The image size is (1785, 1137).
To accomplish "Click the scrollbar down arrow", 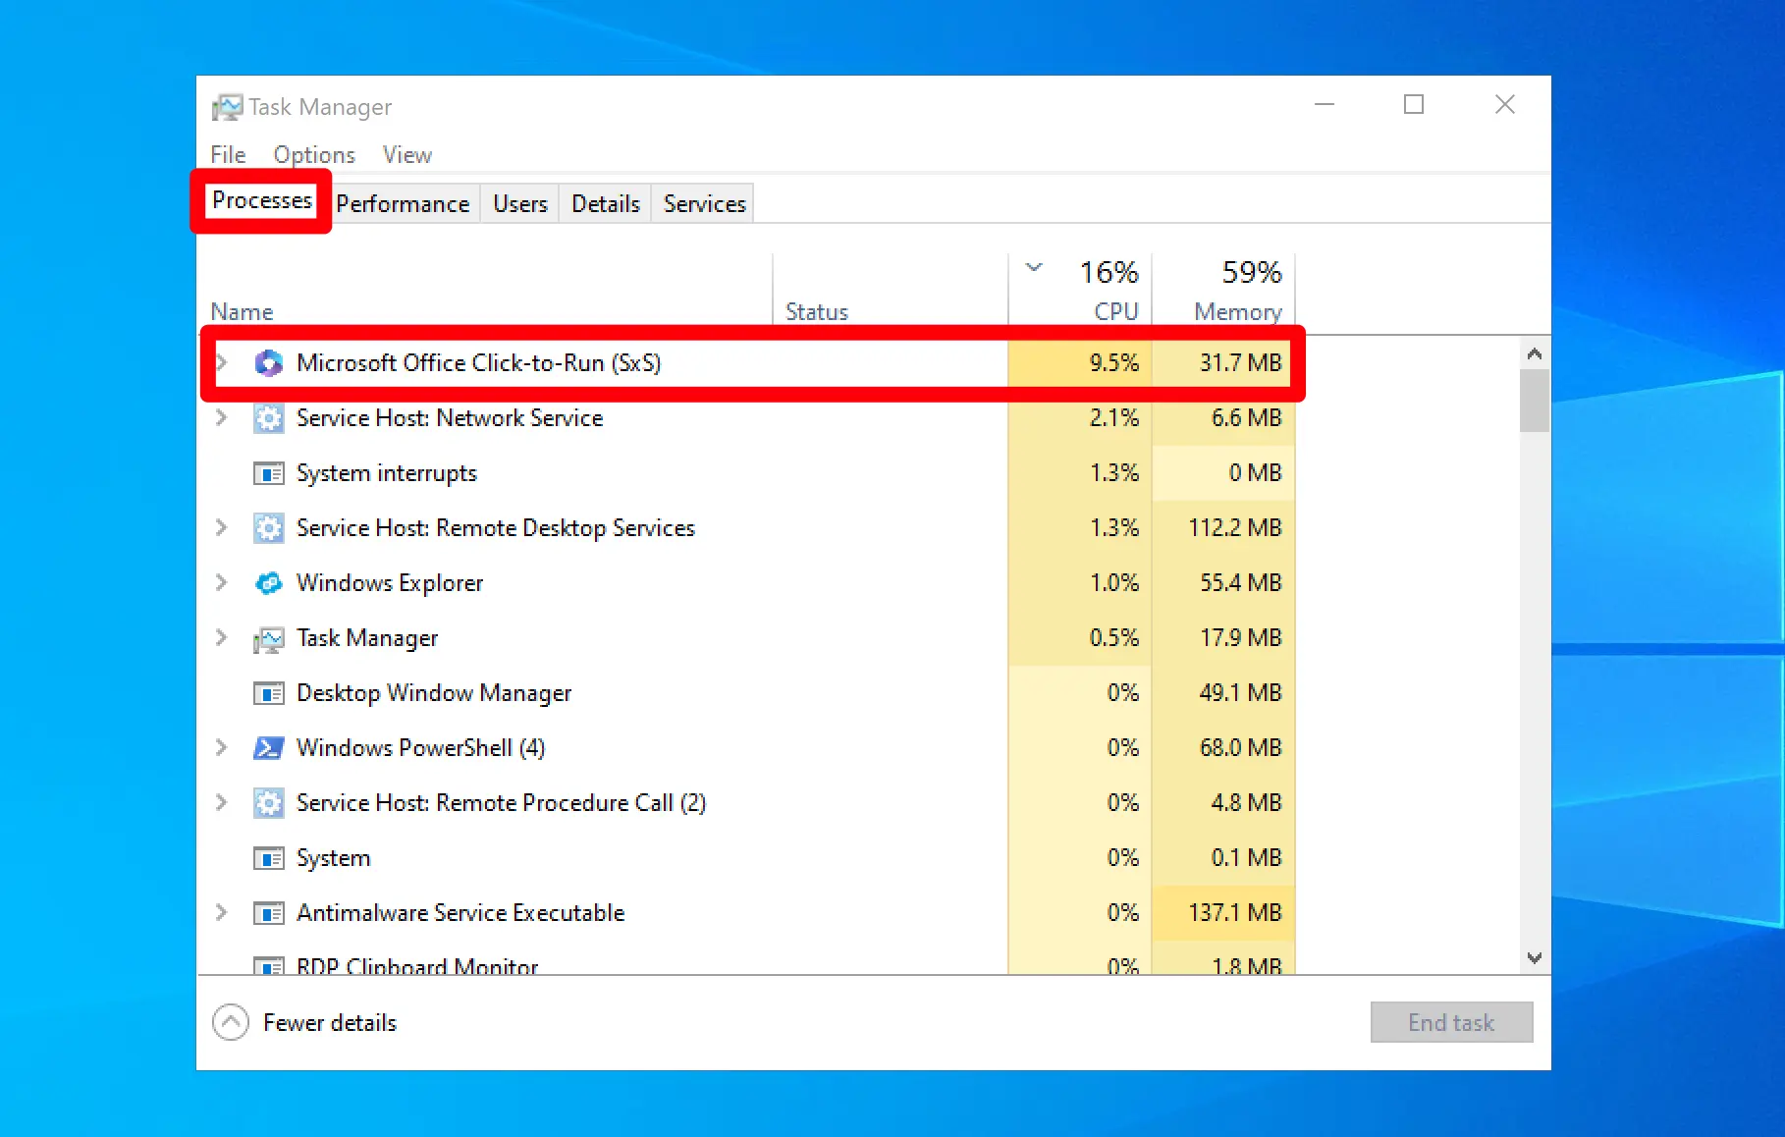I will click(1535, 957).
